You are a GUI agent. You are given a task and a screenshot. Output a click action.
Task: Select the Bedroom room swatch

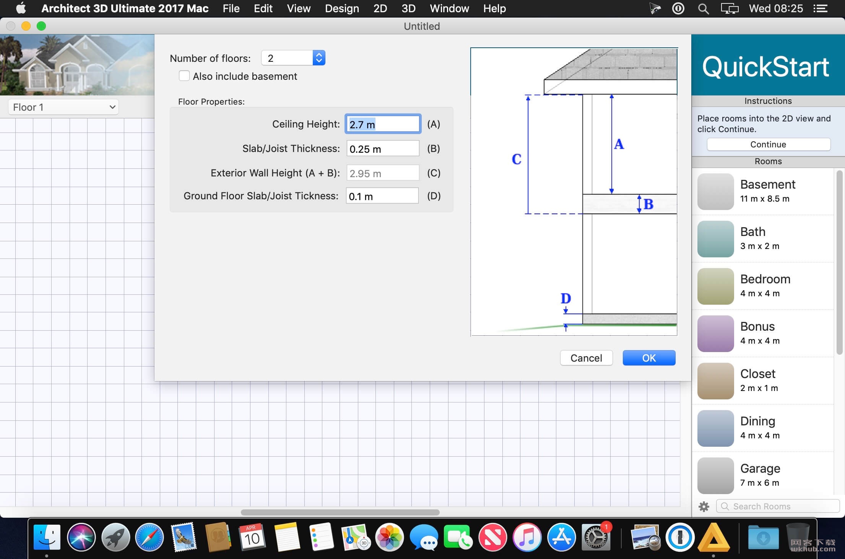[x=715, y=286]
